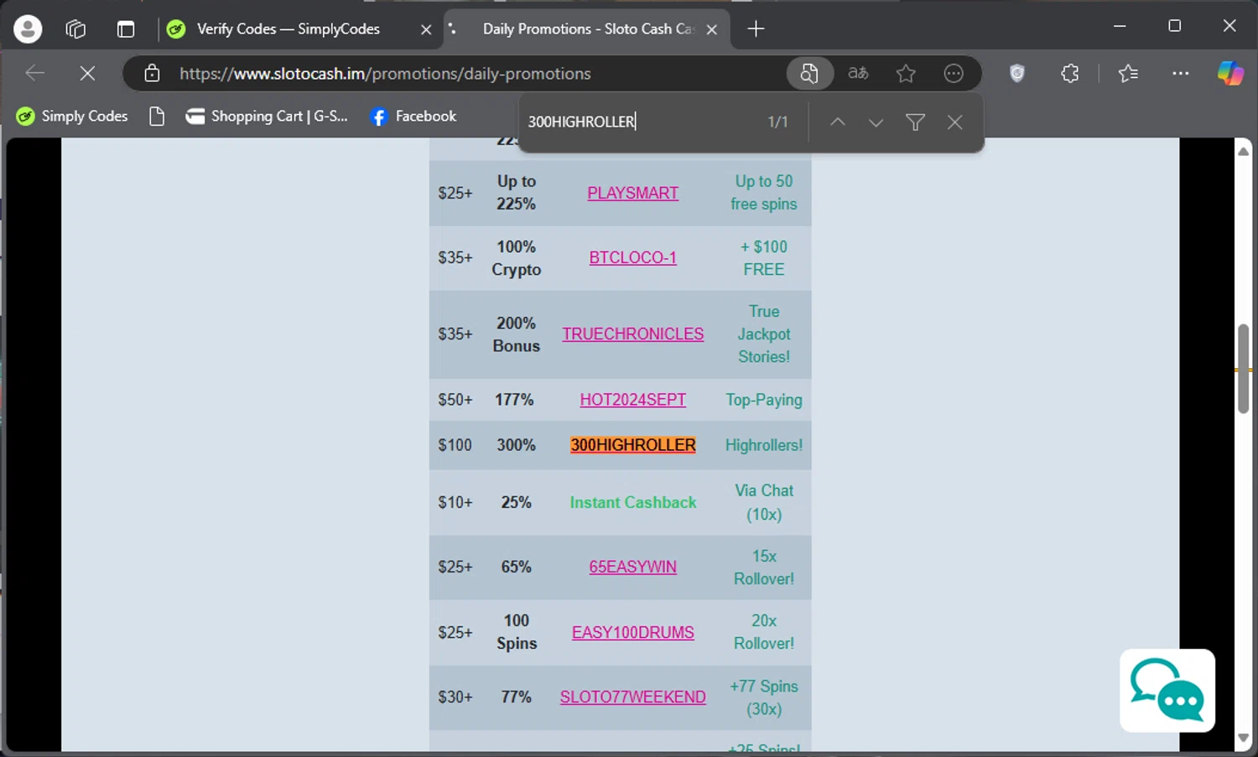
Task: Click the 'Highrollers!' cell text
Action: coord(764,446)
